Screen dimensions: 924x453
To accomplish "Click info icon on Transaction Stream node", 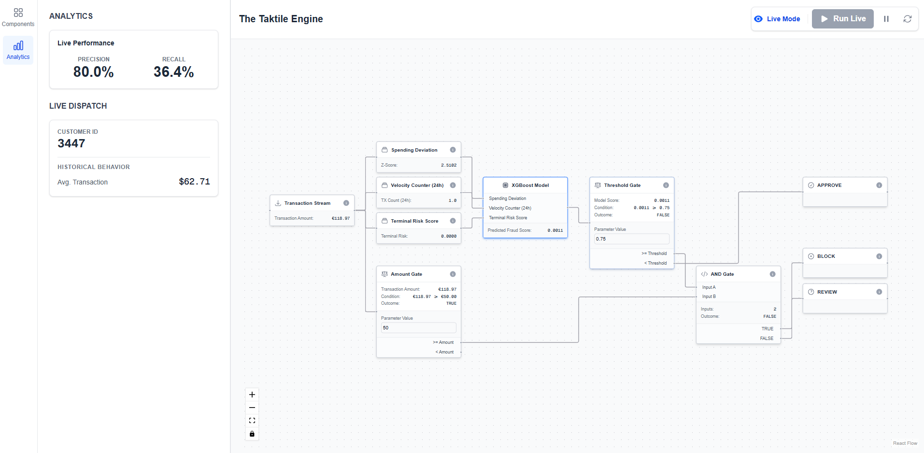I will pos(346,203).
